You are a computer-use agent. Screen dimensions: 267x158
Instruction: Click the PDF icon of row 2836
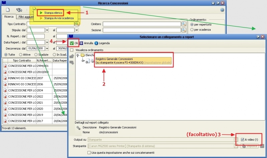5,85
